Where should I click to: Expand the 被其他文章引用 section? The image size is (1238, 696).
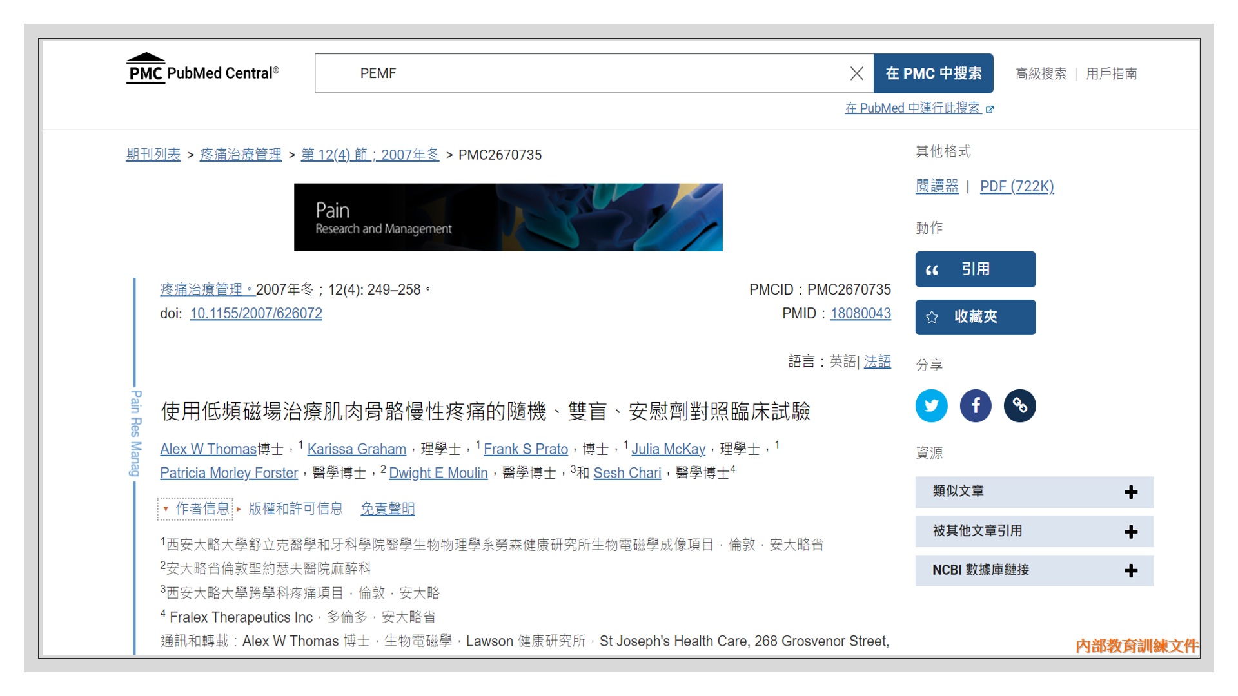pos(1034,531)
